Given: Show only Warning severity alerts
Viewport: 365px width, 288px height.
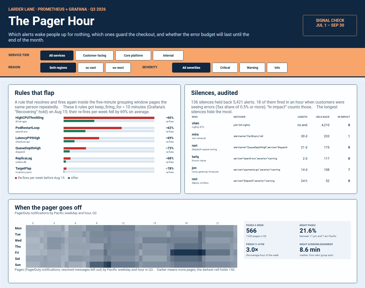Looking at the screenshot, I should click(x=252, y=68).
